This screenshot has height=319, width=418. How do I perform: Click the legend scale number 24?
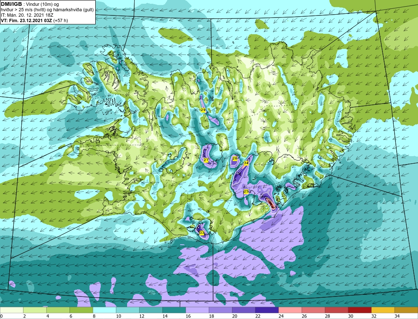(281, 316)
